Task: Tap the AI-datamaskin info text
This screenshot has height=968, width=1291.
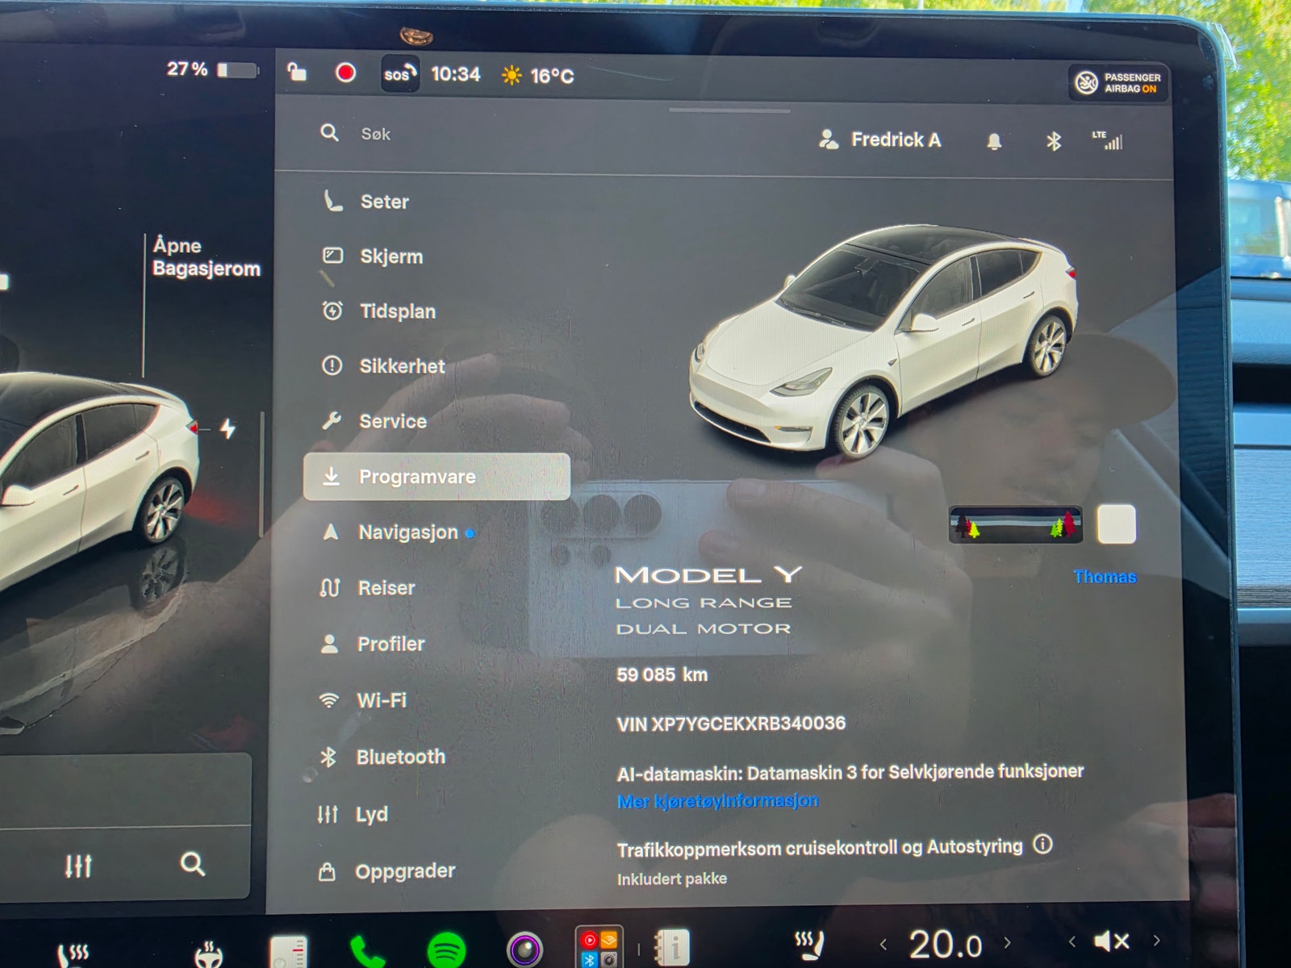Action: (x=850, y=772)
